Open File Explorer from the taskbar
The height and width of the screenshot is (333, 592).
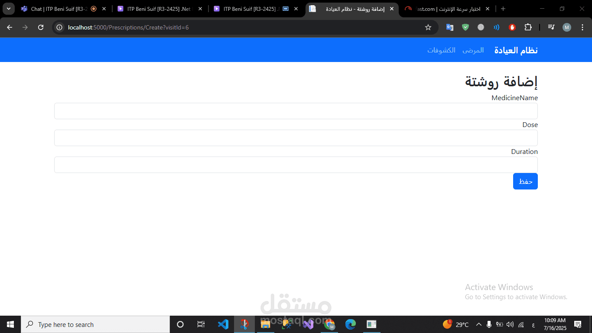[265, 324]
